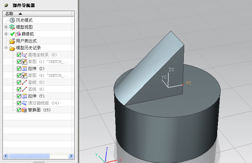Click the 通过曲线组 (14) surface icon
The width and height of the screenshot is (252, 163).
(x=24, y=103)
